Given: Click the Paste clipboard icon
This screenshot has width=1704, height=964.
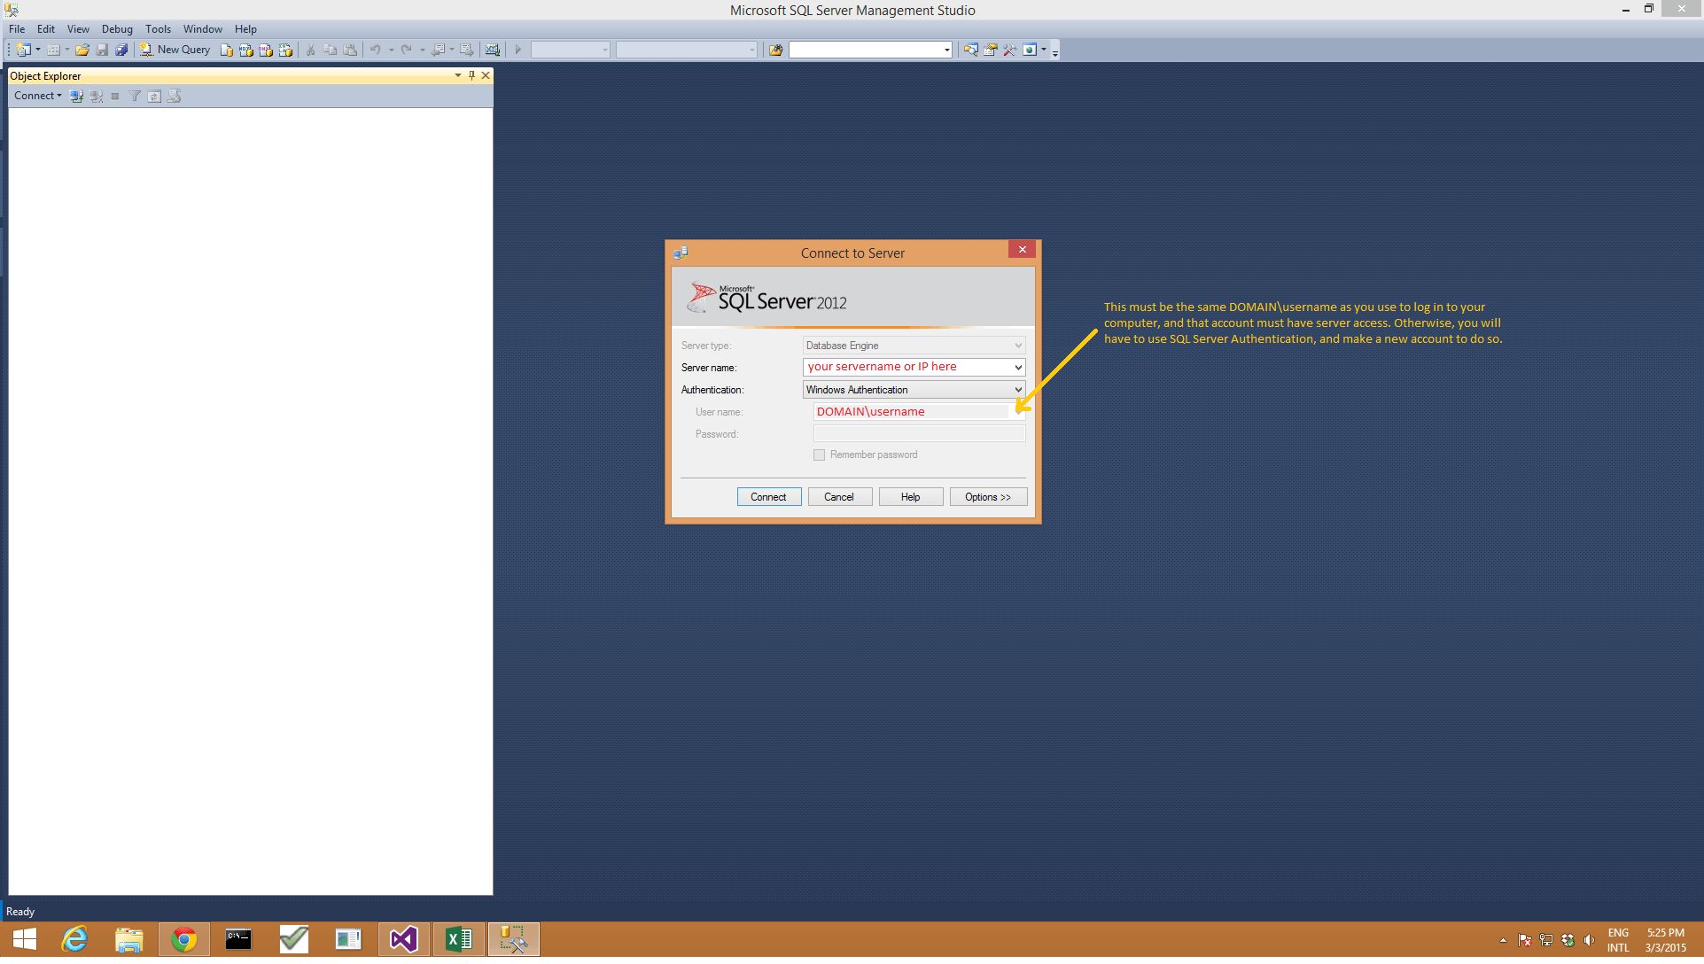Looking at the screenshot, I should pos(350,50).
